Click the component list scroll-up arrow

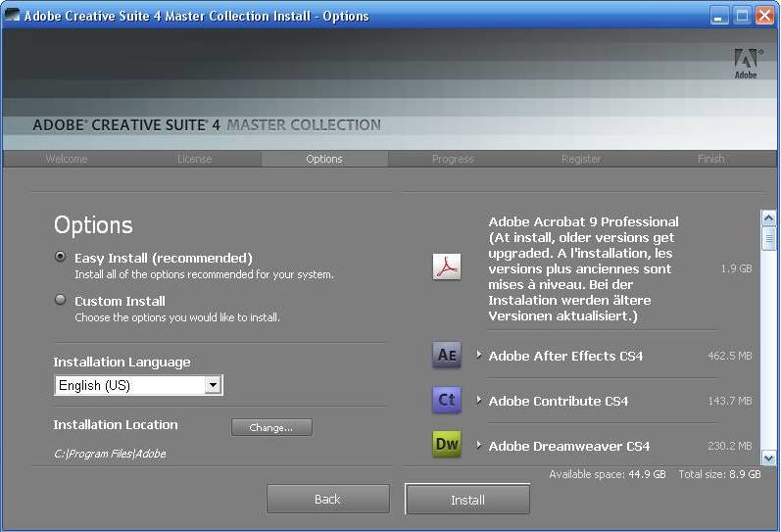(768, 218)
